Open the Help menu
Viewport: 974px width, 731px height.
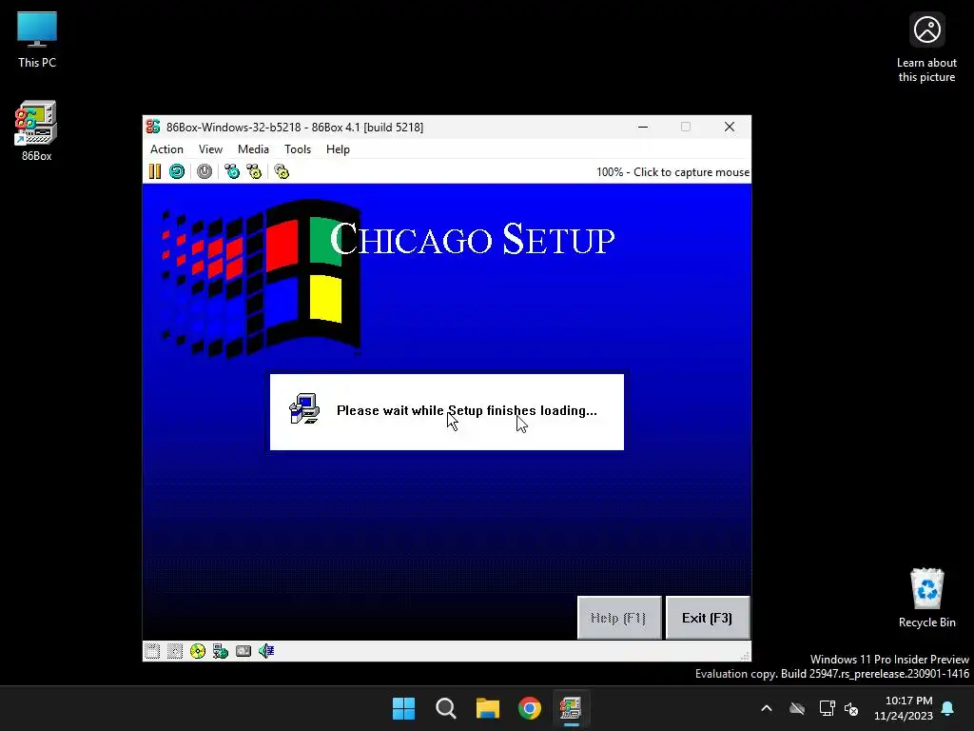(338, 149)
